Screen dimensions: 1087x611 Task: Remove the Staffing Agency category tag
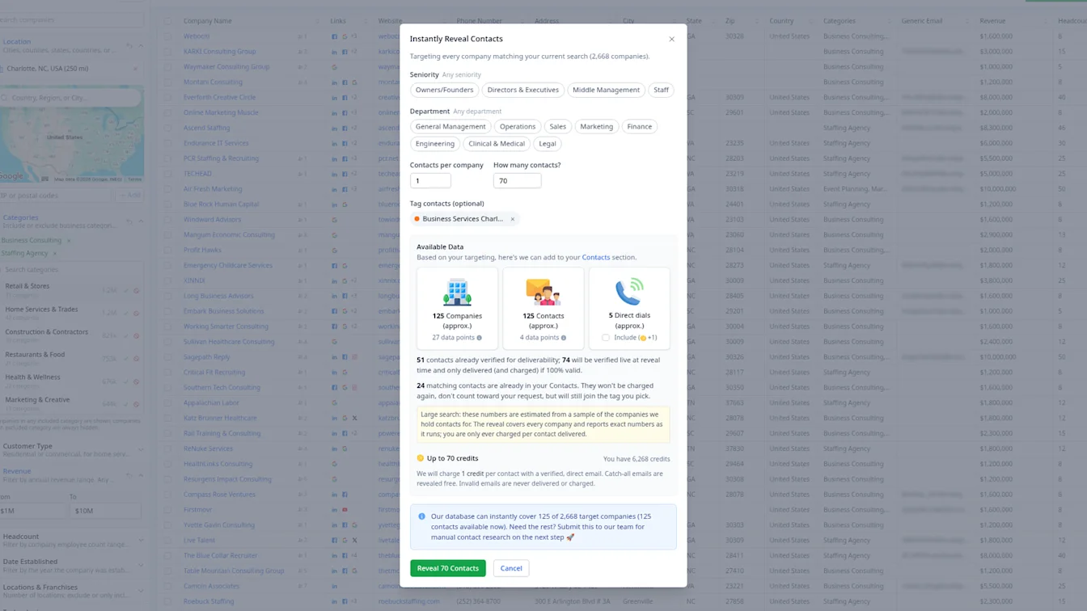coord(54,253)
